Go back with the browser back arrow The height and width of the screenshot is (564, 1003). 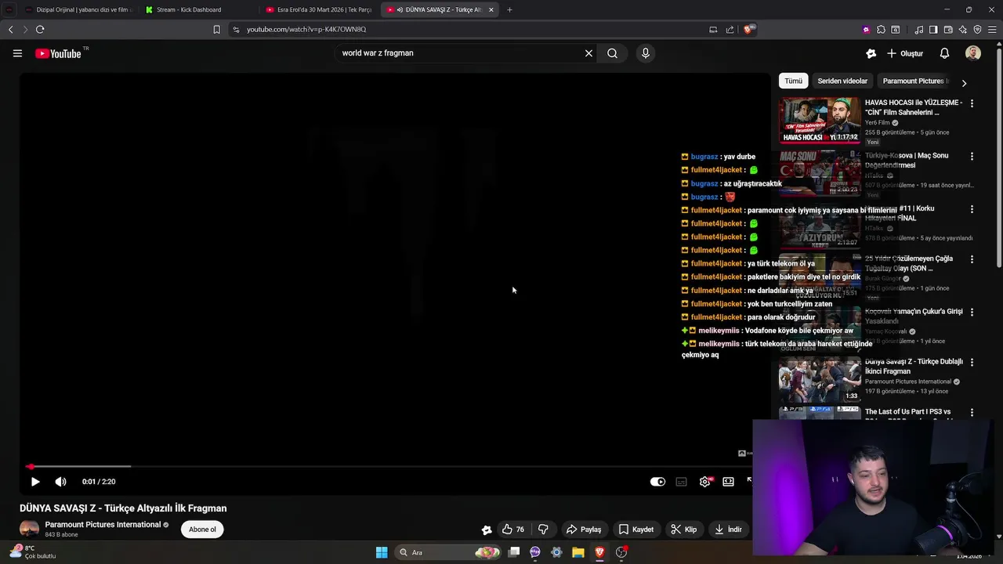[10, 29]
